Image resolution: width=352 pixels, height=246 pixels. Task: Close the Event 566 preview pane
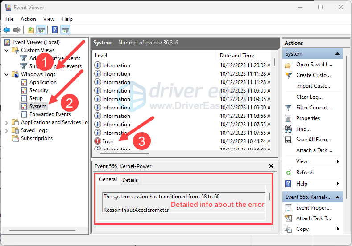point(271,166)
